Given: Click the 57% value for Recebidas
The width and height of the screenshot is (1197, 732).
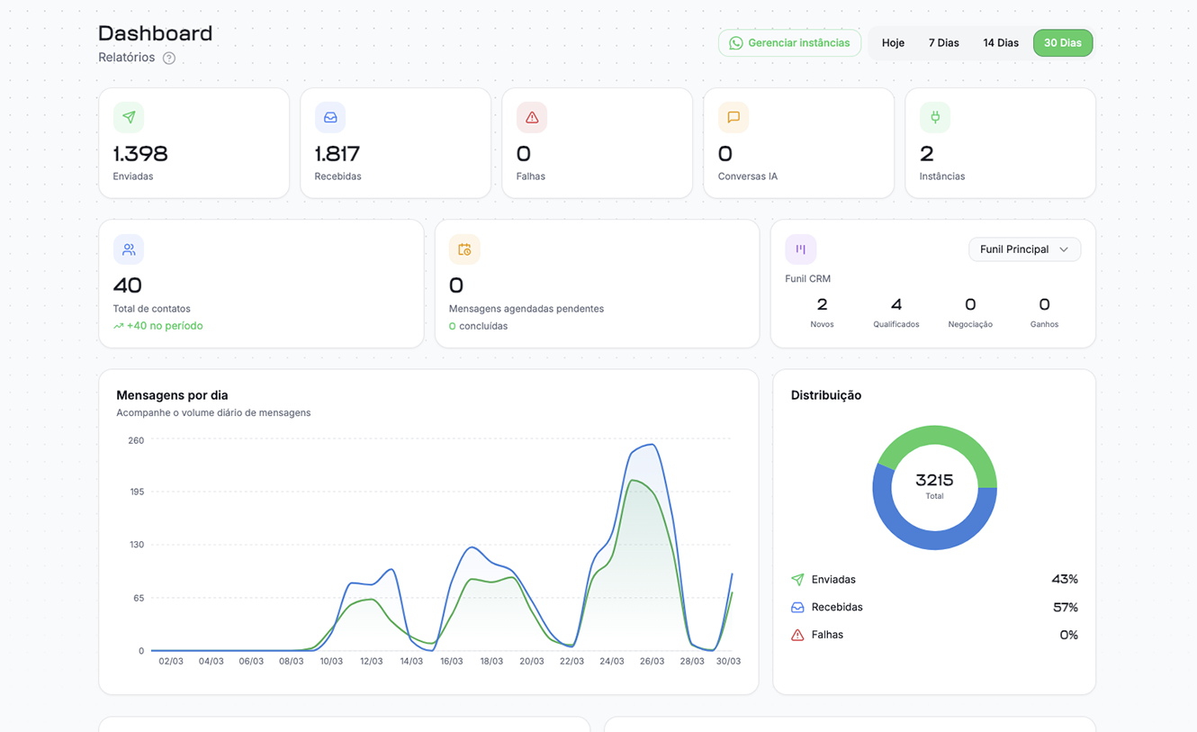Looking at the screenshot, I should tap(1066, 608).
